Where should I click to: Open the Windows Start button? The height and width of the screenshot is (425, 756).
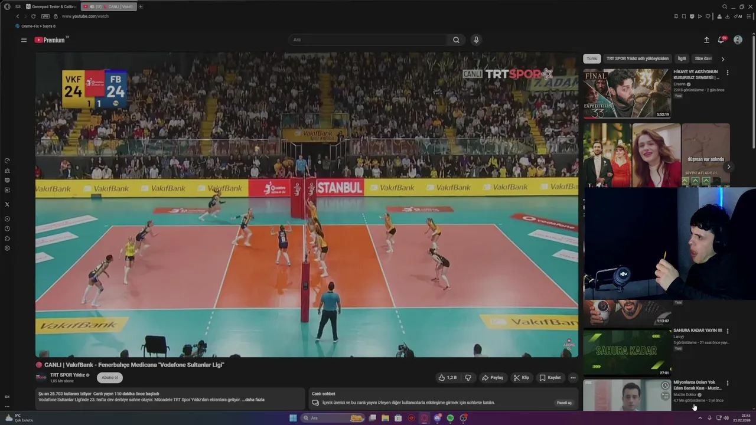pos(293,418)
